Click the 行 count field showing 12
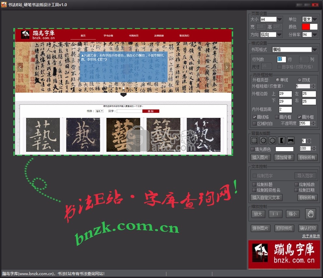The image size is (323, 278). 281,59
